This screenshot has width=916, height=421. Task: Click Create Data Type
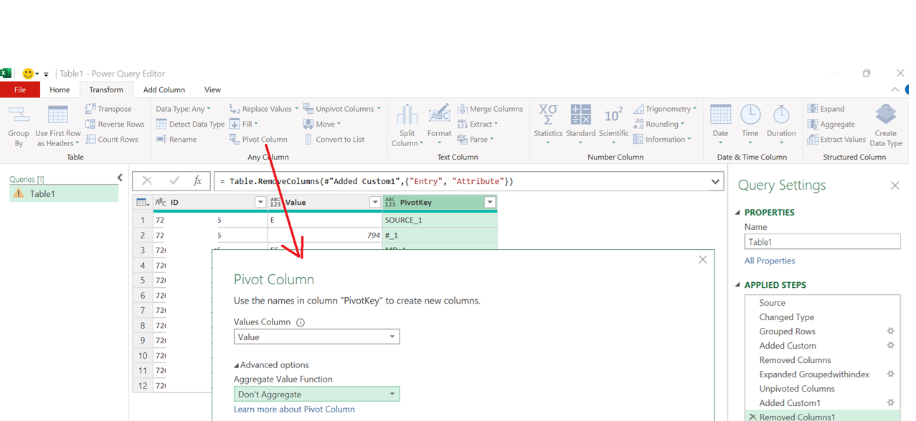pos(886,126)
